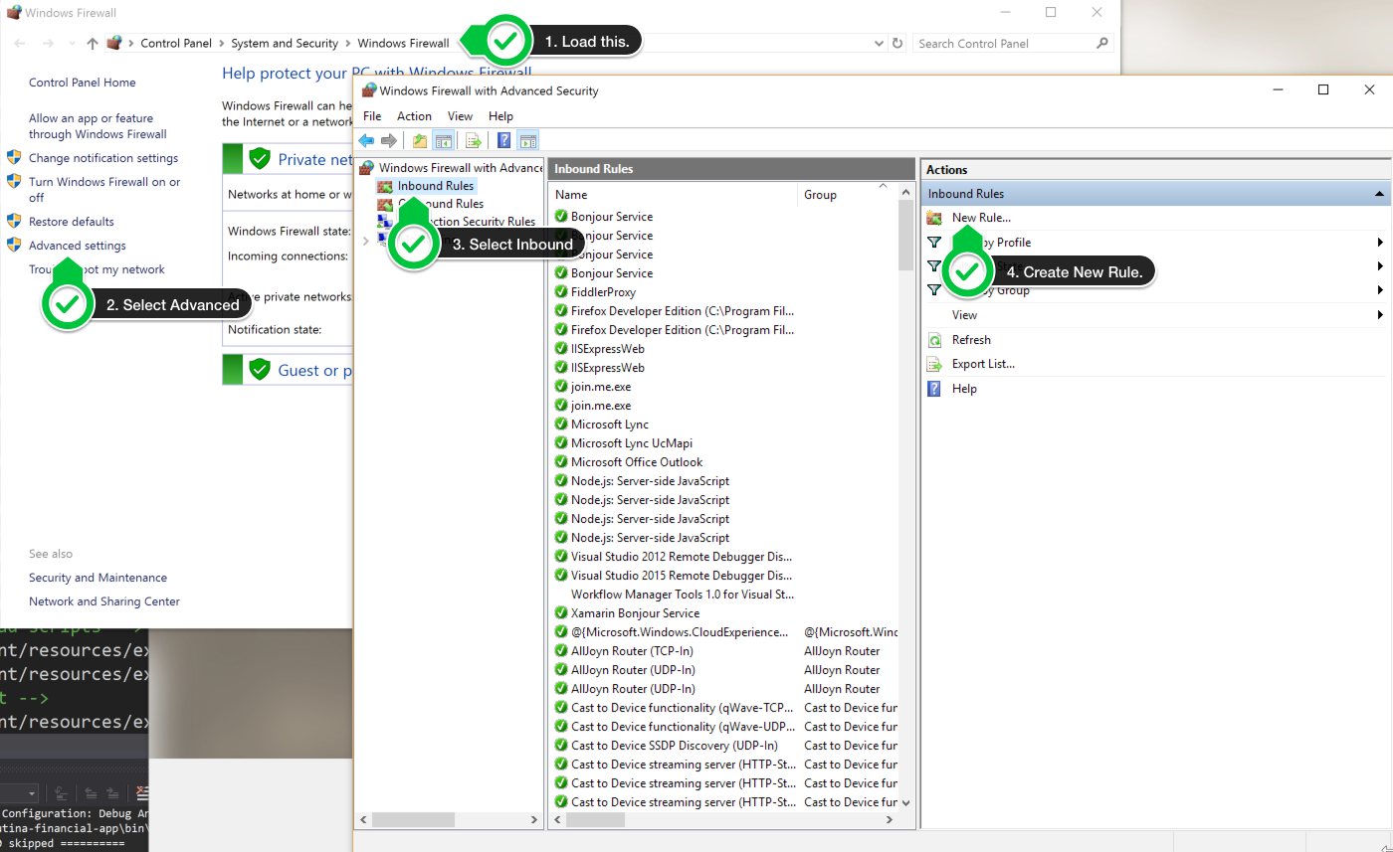
Task: Open the Control Panel address bar history dropdown
Action: (878, 43)
